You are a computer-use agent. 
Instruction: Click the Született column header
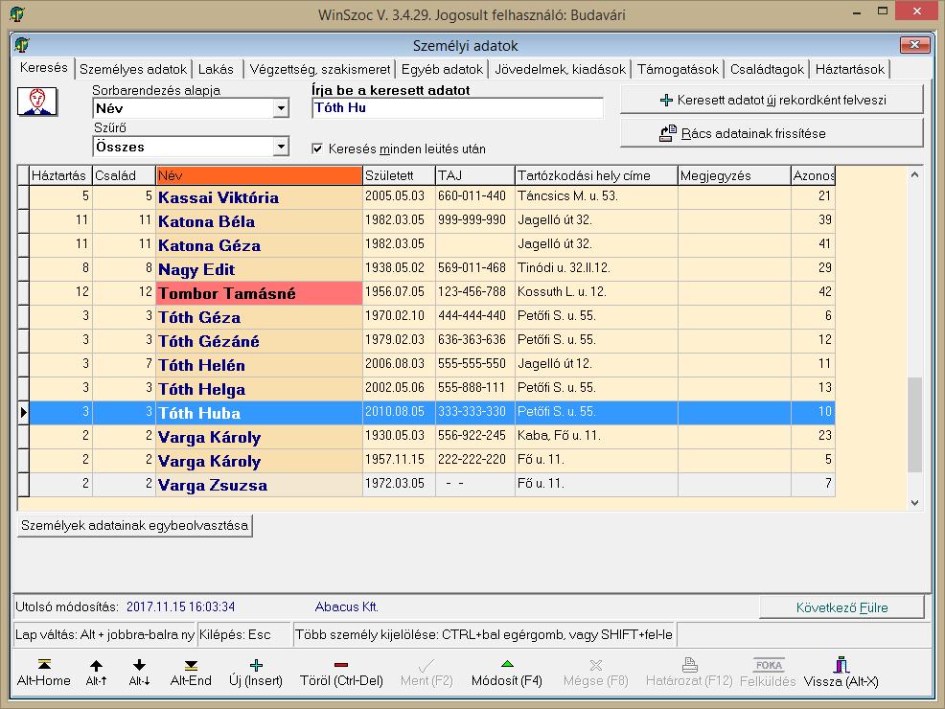[399, 175]
